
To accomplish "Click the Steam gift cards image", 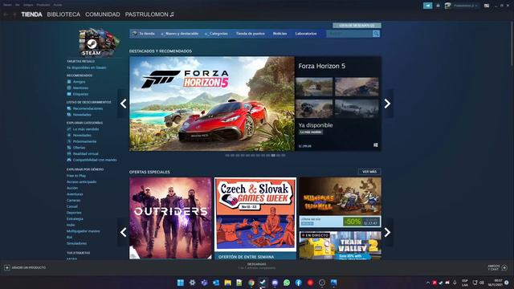I will click(x=100, y=43).
